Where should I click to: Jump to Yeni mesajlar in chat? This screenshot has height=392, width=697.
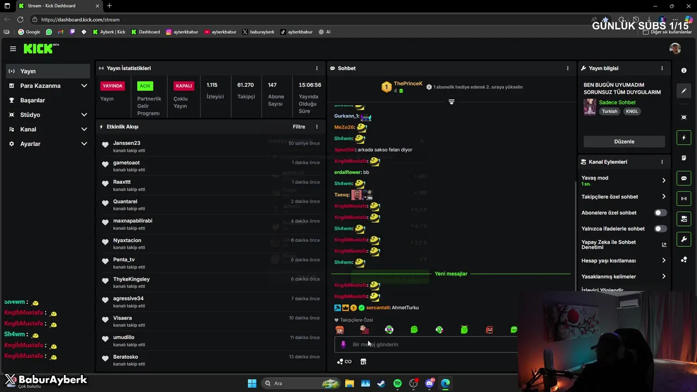pyautogui.click(x=451, y=274)
